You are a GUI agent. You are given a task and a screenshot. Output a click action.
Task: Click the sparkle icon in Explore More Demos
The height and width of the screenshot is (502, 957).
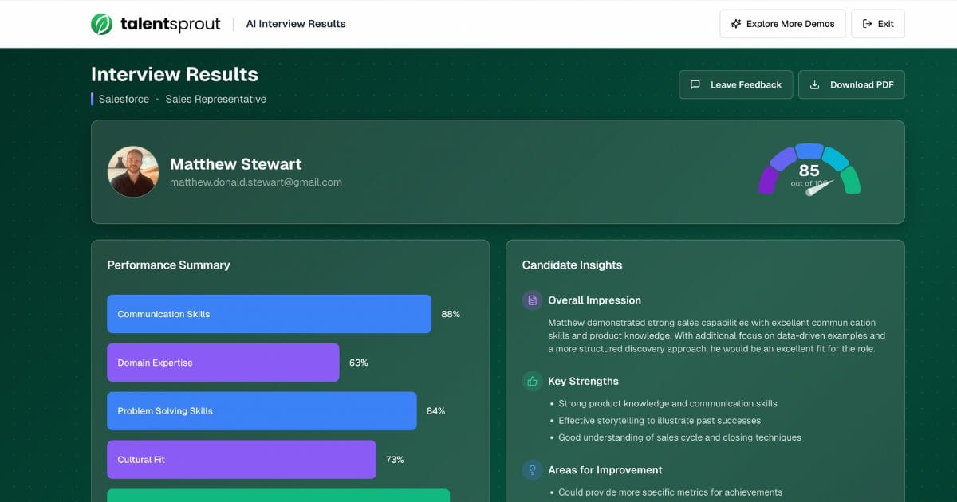tap(736, 24)
